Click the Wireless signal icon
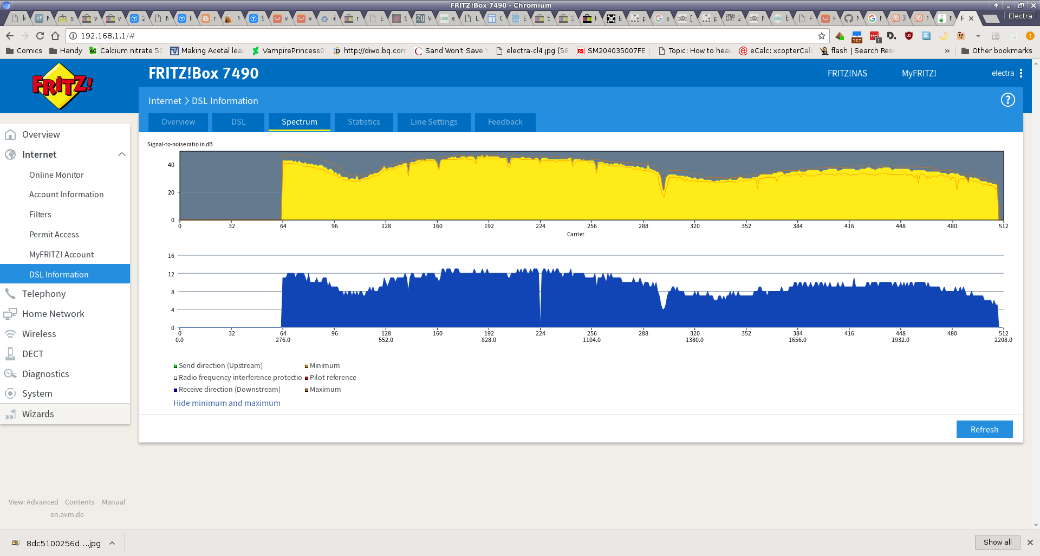The width and height of the screenshot is (1040, 556). [x=10, y=334]
